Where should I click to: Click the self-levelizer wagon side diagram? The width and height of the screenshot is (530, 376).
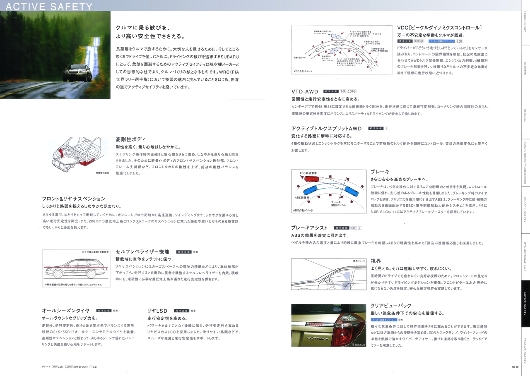coord(76,268)
